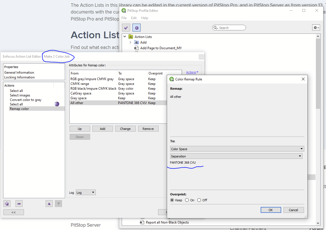This screenshot has height=230, width=326.
Task: Click the Down button
Action: [x=80, y=137]
